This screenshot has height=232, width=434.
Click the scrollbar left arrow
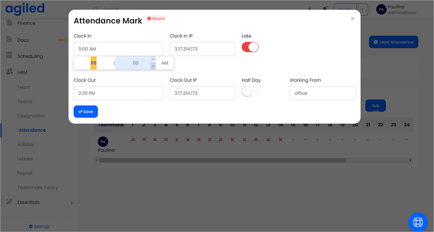[x=96, y=160]
